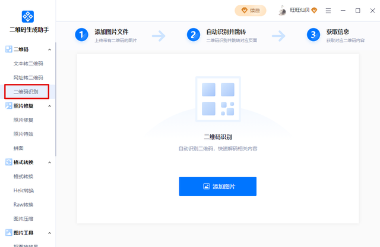The width and height of the screenshot is (380, 247).
Task: Click the 照片修复 section header label
Action: click(23, 106)
